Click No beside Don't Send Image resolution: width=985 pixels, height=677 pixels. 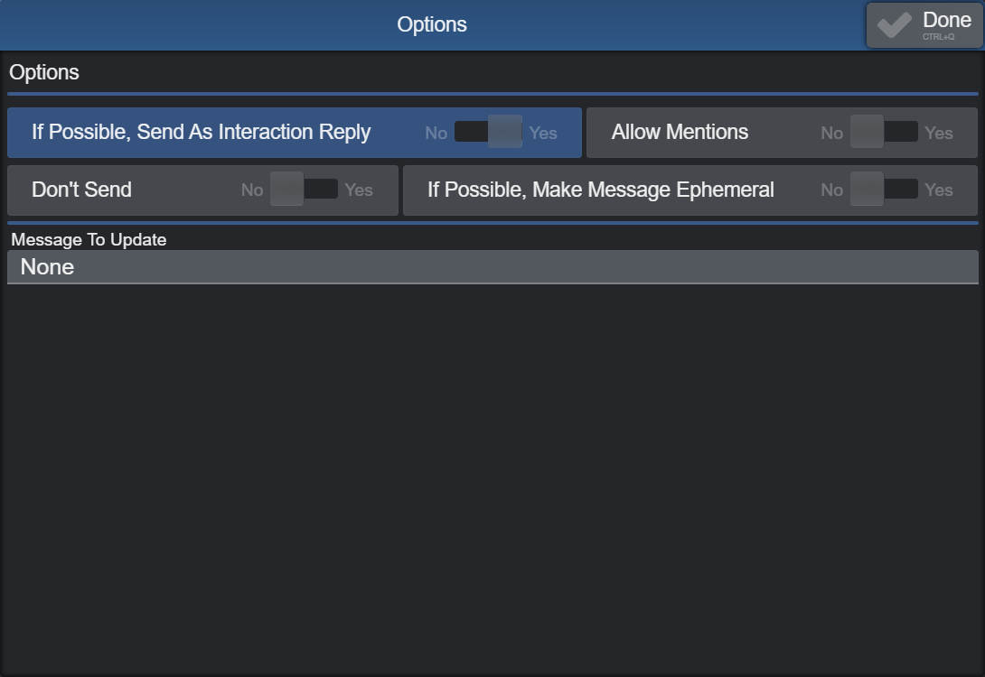pyautogui.click(x=252, y=190)
